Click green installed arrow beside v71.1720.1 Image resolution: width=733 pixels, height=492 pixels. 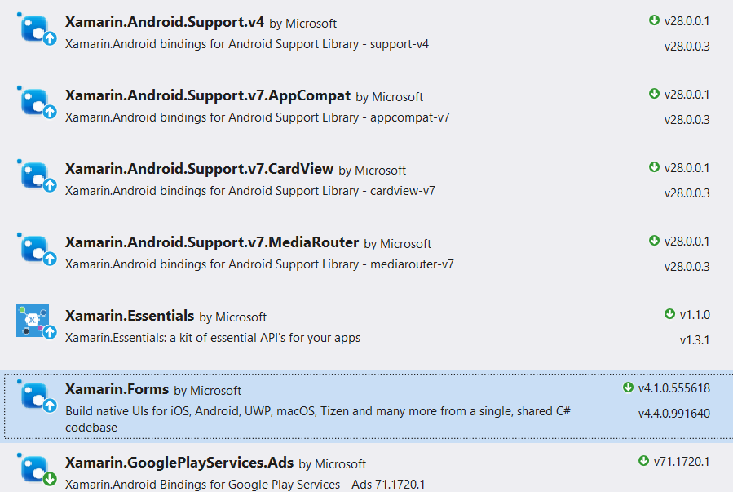click(644, 461)
